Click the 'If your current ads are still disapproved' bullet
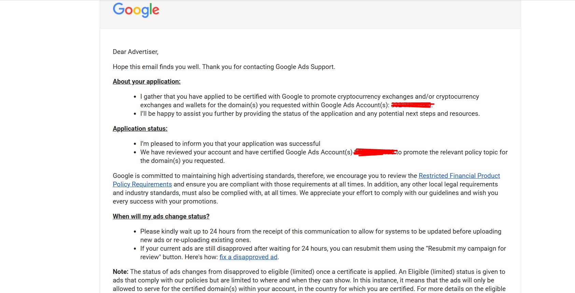 (323, 253)
